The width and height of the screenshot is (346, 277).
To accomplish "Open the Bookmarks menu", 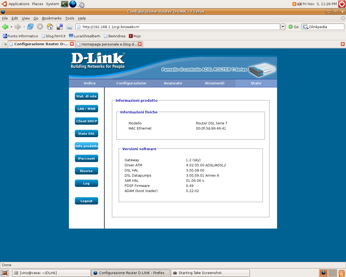I will 52,18.
